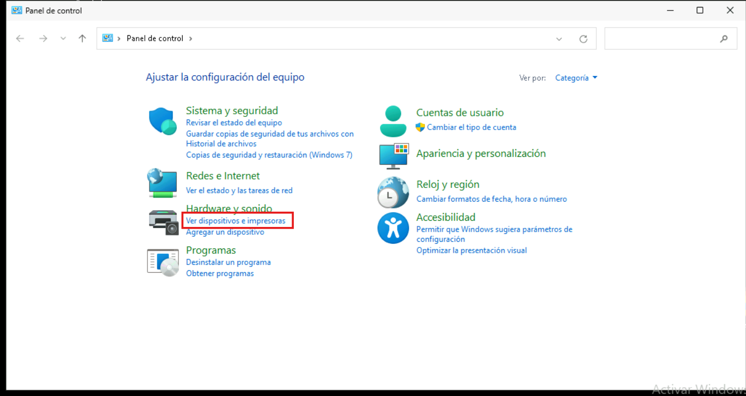Go up one level with up arrow
This screenshot has width=746, height=396.
click(x=82, y=38)
